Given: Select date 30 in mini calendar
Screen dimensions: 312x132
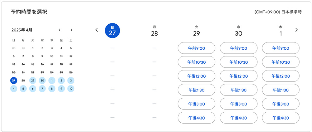Looking at the screenshot, I should tap(42, 81).
